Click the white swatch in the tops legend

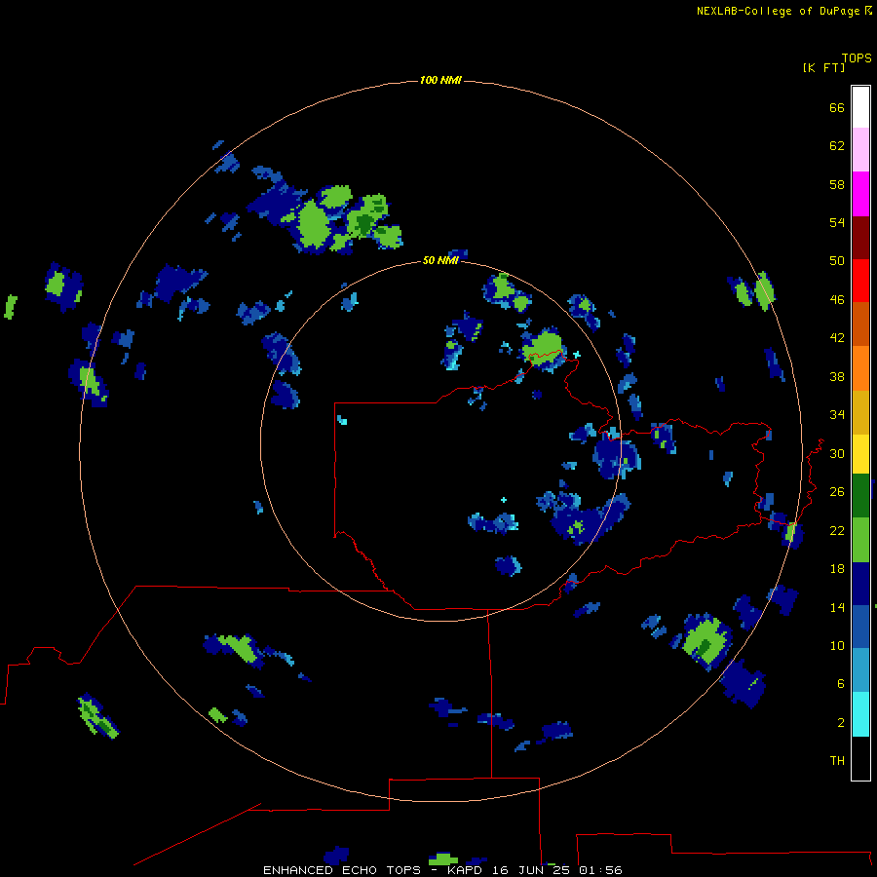(x=860, y=107)
